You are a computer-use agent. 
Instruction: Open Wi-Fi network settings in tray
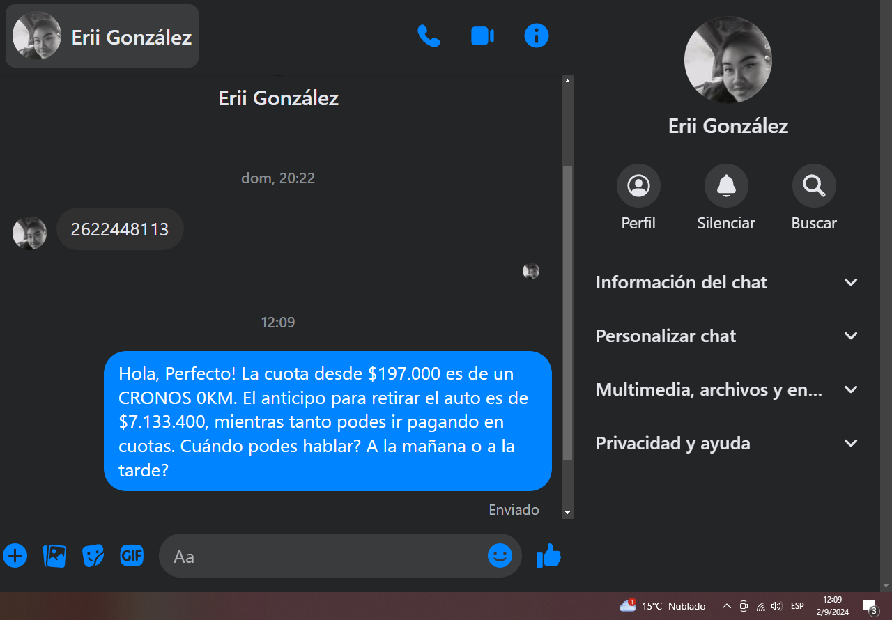click(x=761, y=606)
